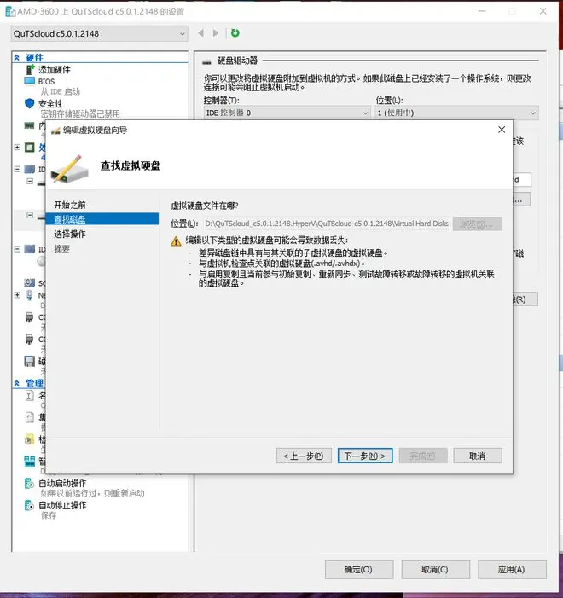563x598 pixels.
Task: Select 开始之前 wizard step
Action: point(70,205)
